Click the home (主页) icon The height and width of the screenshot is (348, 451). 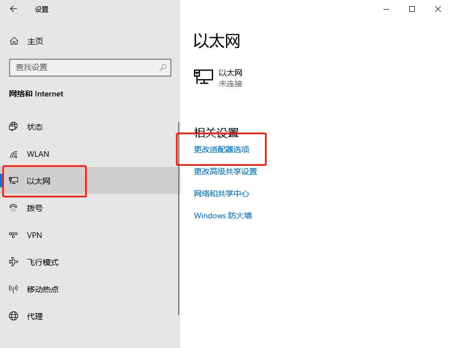point(14,41)
